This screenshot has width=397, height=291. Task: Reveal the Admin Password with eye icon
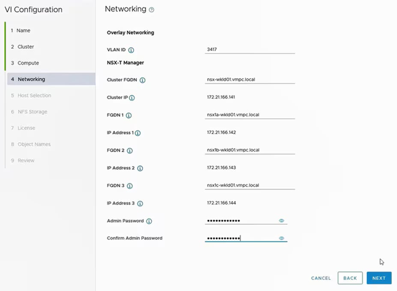tap(281, 221)
